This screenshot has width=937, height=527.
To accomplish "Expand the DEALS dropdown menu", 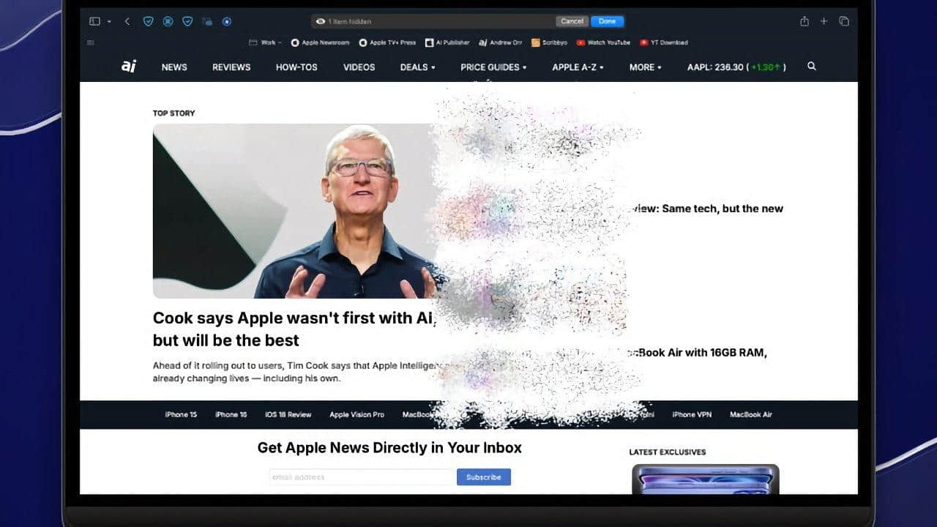I will [x=417, y=67].
